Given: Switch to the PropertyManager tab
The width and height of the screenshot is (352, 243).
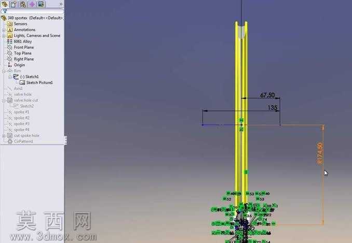Looking at the screenshot, I should [x=13, y=4].
